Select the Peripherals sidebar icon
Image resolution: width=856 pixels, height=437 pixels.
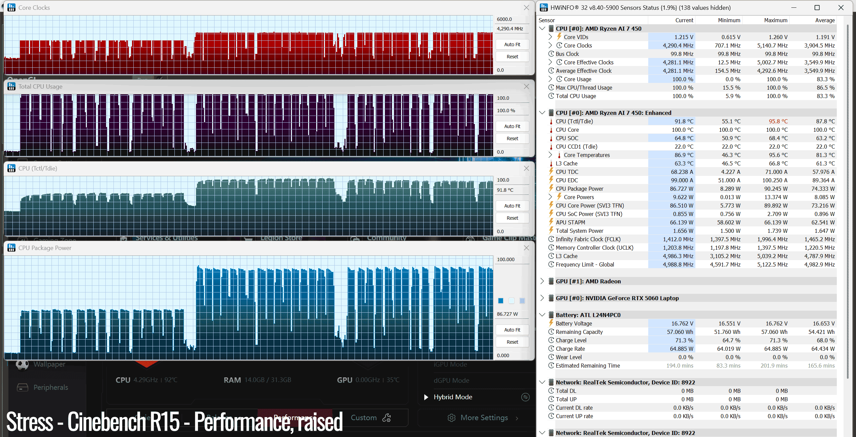coord(23,387)
